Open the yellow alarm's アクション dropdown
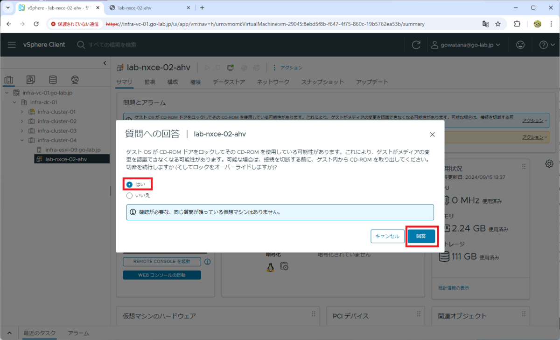This screenshot has width=560, height=340. coord(535,137)
